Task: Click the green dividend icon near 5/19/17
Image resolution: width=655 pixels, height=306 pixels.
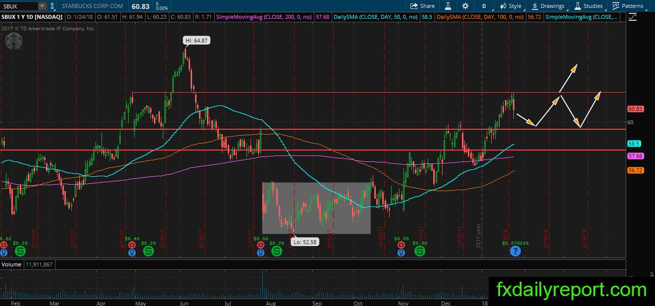Action: 149,252
